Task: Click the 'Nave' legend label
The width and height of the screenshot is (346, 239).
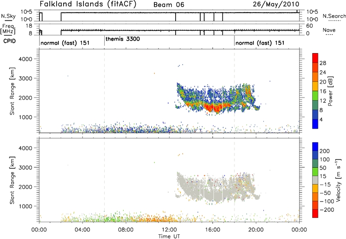Action: point(329,30)
